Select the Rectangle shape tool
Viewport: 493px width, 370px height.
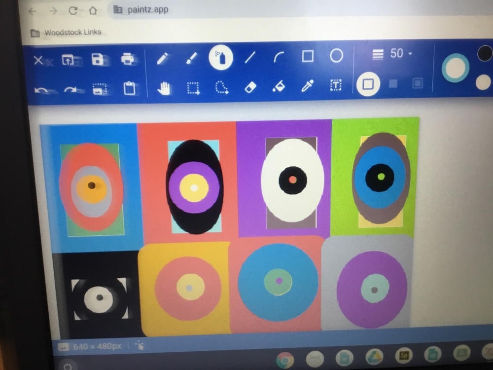(308, 56)
